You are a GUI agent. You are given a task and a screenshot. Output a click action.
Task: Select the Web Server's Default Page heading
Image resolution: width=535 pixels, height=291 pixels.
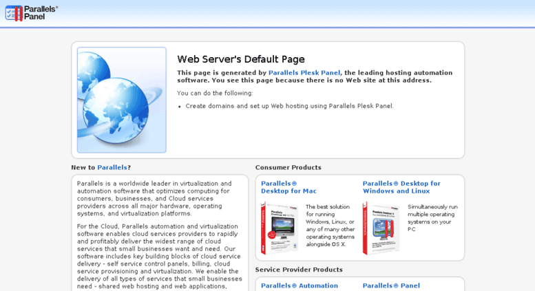tap(240, 59)
